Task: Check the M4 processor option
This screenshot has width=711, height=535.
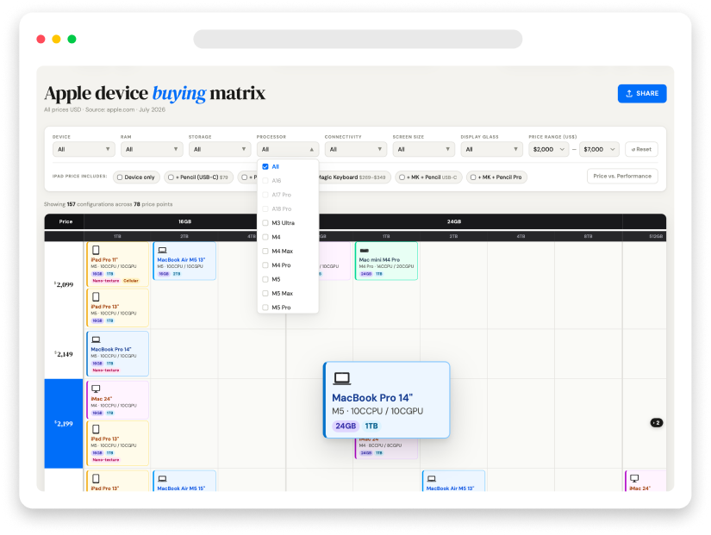Action: point(265,237)
